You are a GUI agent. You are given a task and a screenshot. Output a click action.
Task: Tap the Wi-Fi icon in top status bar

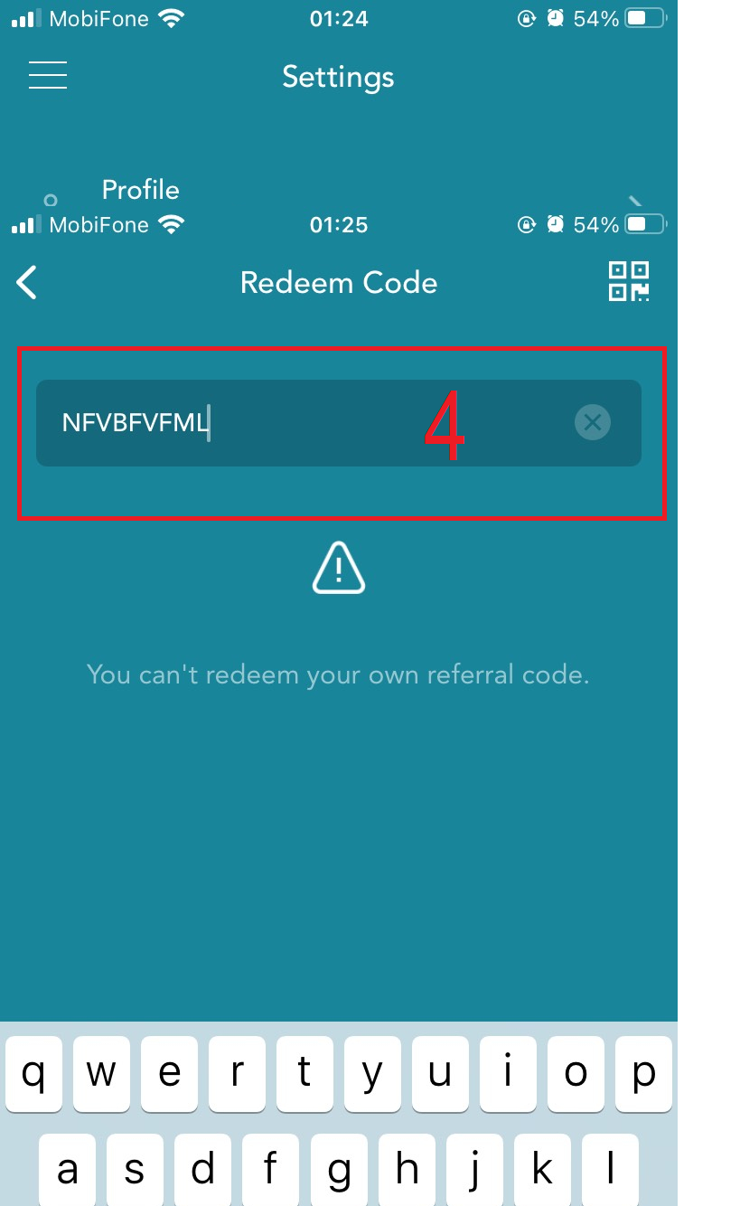click(170, 18)
